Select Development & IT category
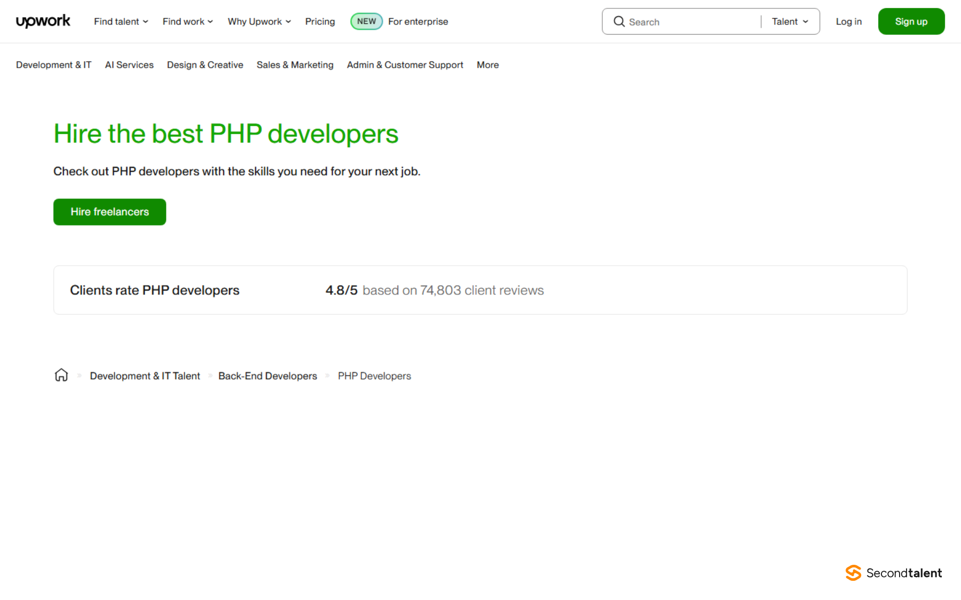 [x=53, y=65]
